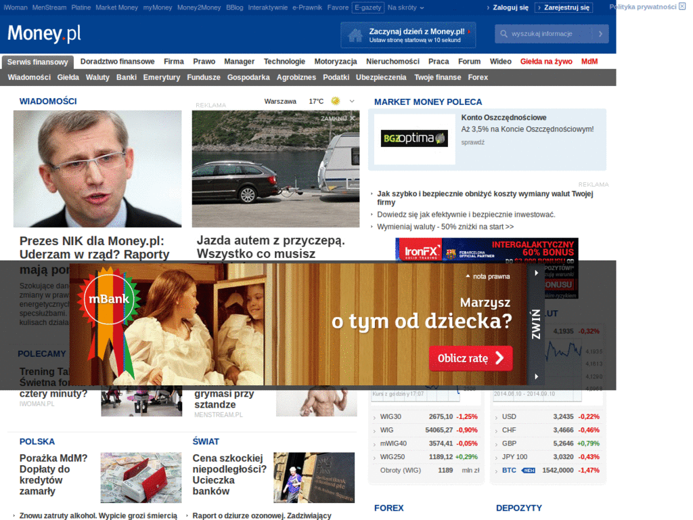Screen dimensions: 693x520
Task: Click the mBank logo in the ad
Action: point(109,299)
